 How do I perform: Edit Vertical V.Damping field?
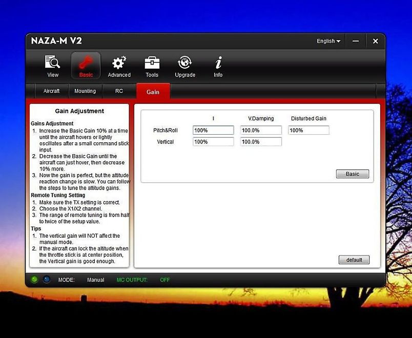click(x=261, y=142)
